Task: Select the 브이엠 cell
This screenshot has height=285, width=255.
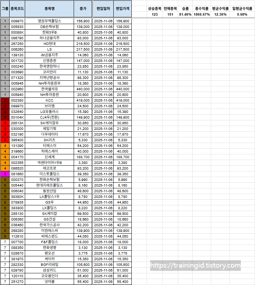Action: pyautogui.click(x=50, y=106)
